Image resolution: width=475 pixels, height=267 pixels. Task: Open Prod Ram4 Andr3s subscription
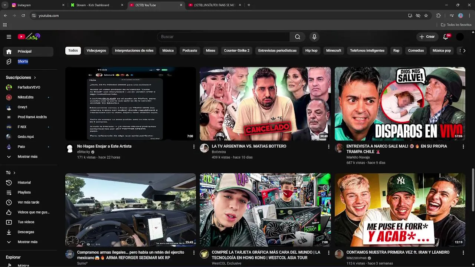[28, 117]
